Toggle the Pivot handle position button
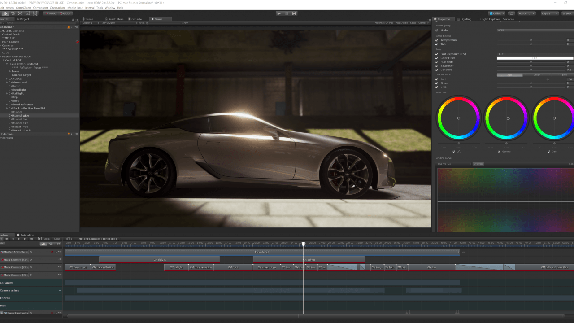The width and height of the screenshot is (574, 323). 51,13
